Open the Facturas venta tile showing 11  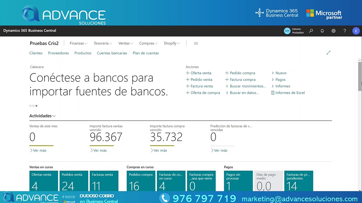coord(104,181)
